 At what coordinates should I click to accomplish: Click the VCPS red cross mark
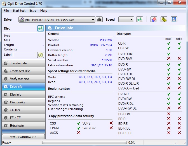pos(111,123)
